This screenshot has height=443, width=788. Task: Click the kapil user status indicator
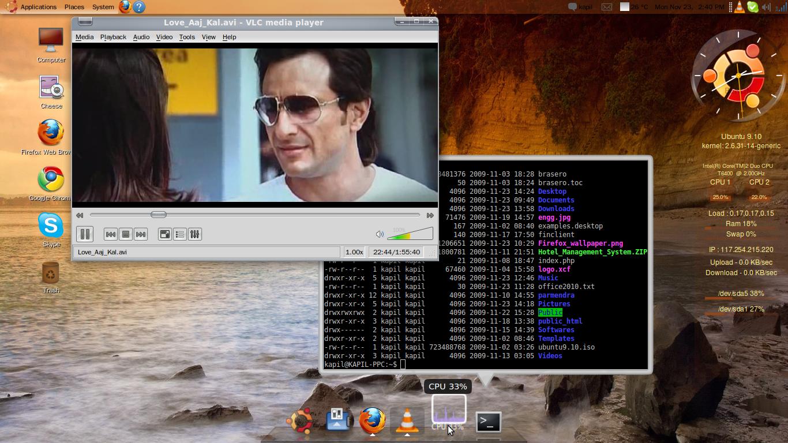tap(580, 7)
